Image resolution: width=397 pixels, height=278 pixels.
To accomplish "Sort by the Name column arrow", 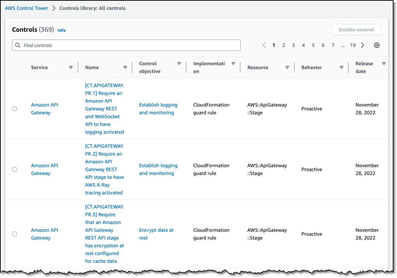I will click(125, 67).
